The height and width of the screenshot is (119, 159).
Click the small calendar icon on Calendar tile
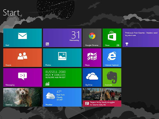(x=47, y=44)
